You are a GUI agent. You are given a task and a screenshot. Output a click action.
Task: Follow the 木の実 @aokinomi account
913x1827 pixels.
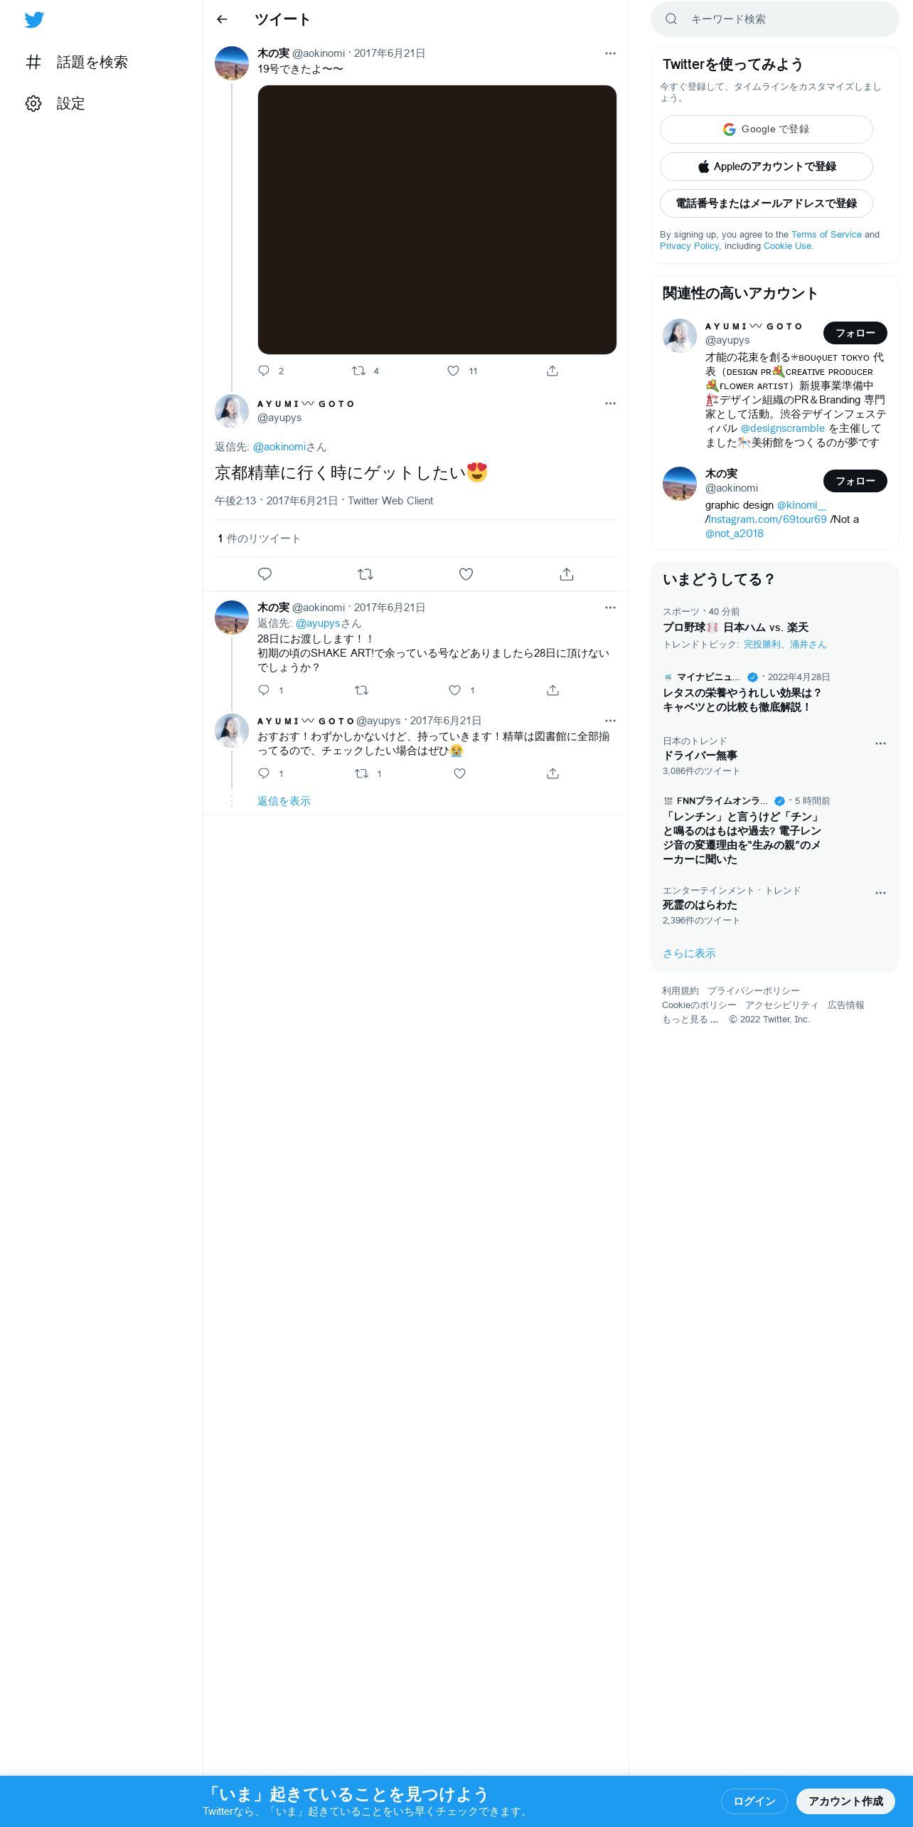(855, 481)
